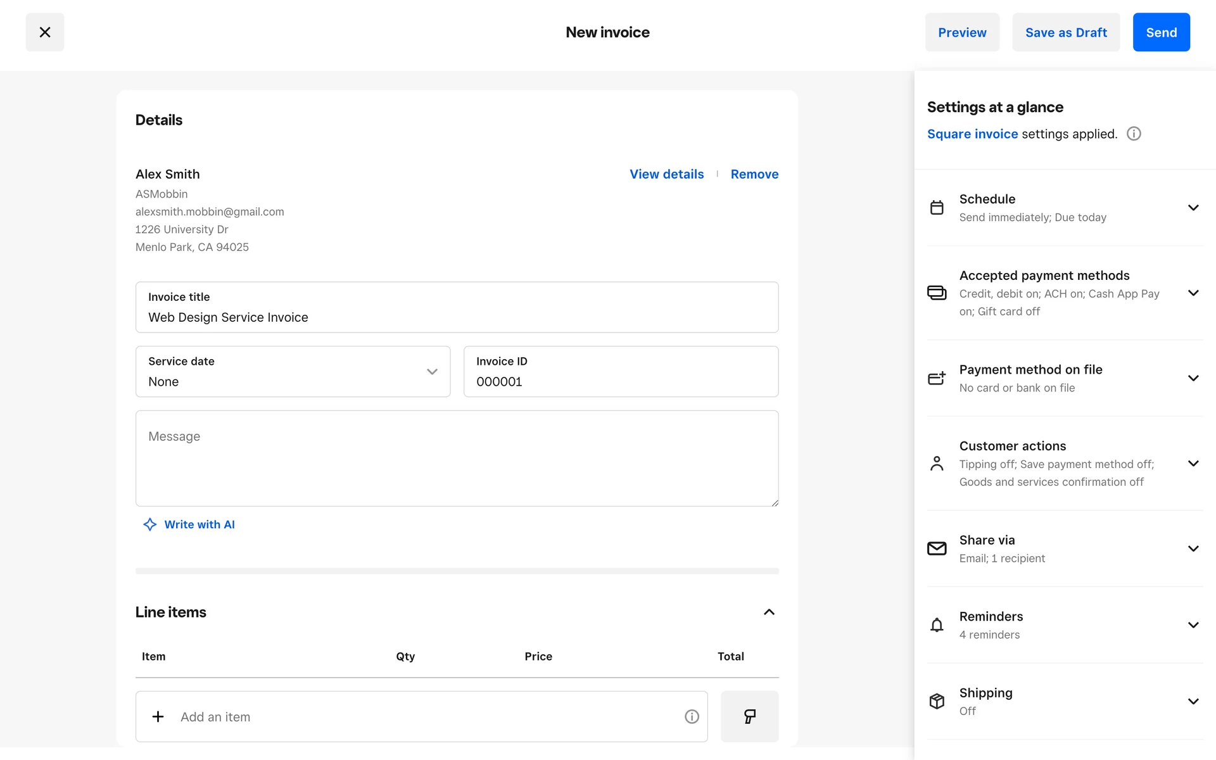Open the View details link
This screenshot has height=760, width=1216.
[x=666, y=174]
